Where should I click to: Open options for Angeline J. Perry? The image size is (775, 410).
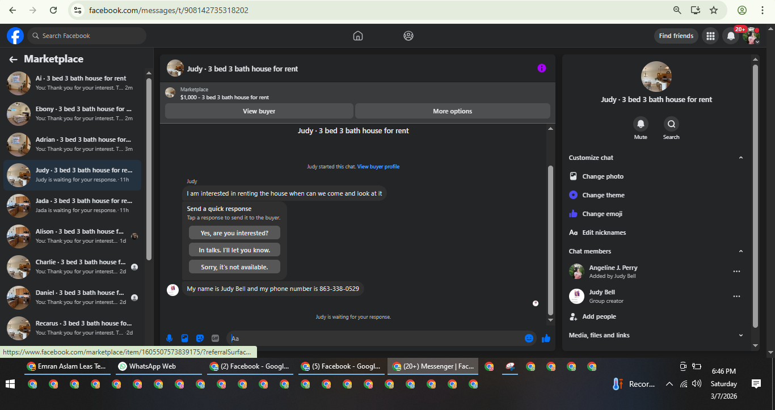point(736,271)
